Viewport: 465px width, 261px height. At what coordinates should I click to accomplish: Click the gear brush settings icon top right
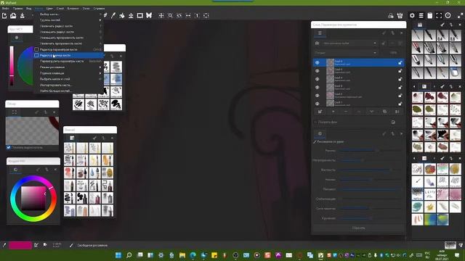coord(412,15)
